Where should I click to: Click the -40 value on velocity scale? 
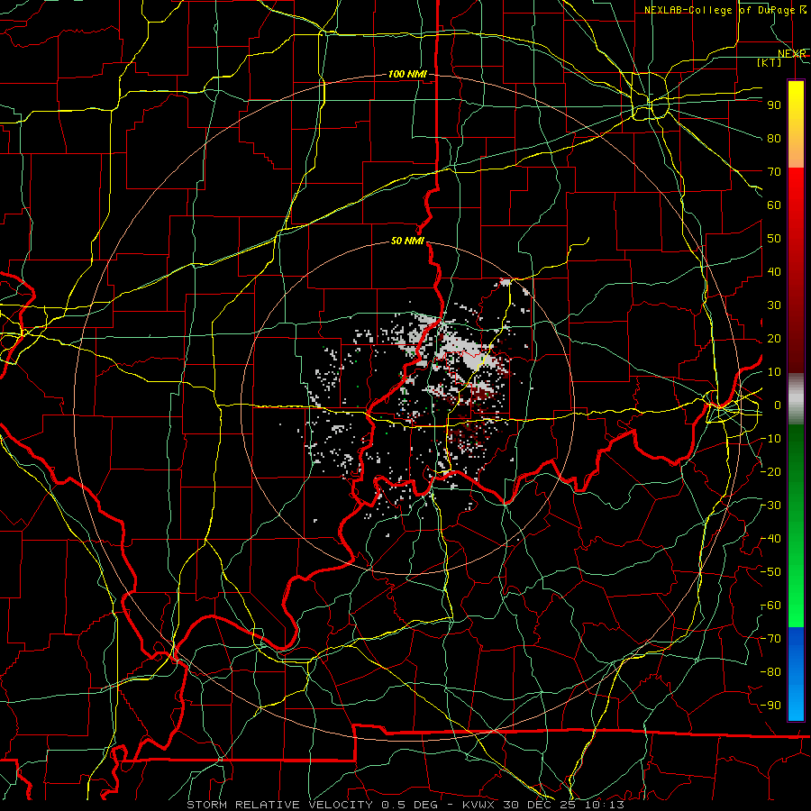coord(771,539)
